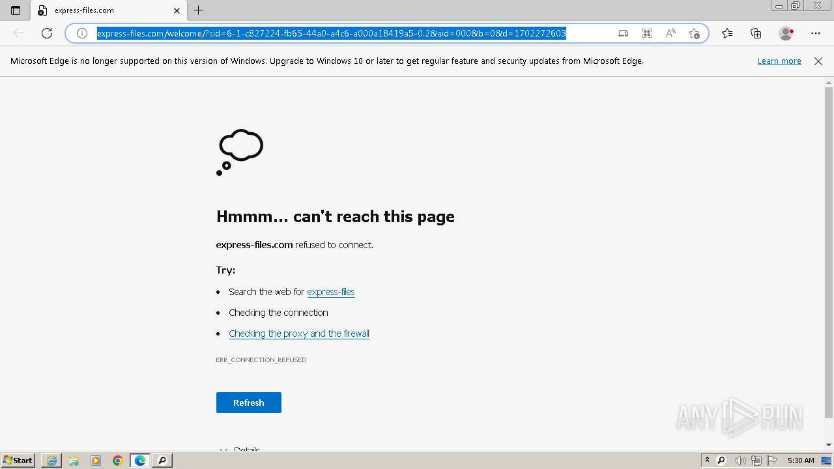Dismiss the Edge unsupported notification bar
This screenshot has height=469, width=834.
coord(818,61)
